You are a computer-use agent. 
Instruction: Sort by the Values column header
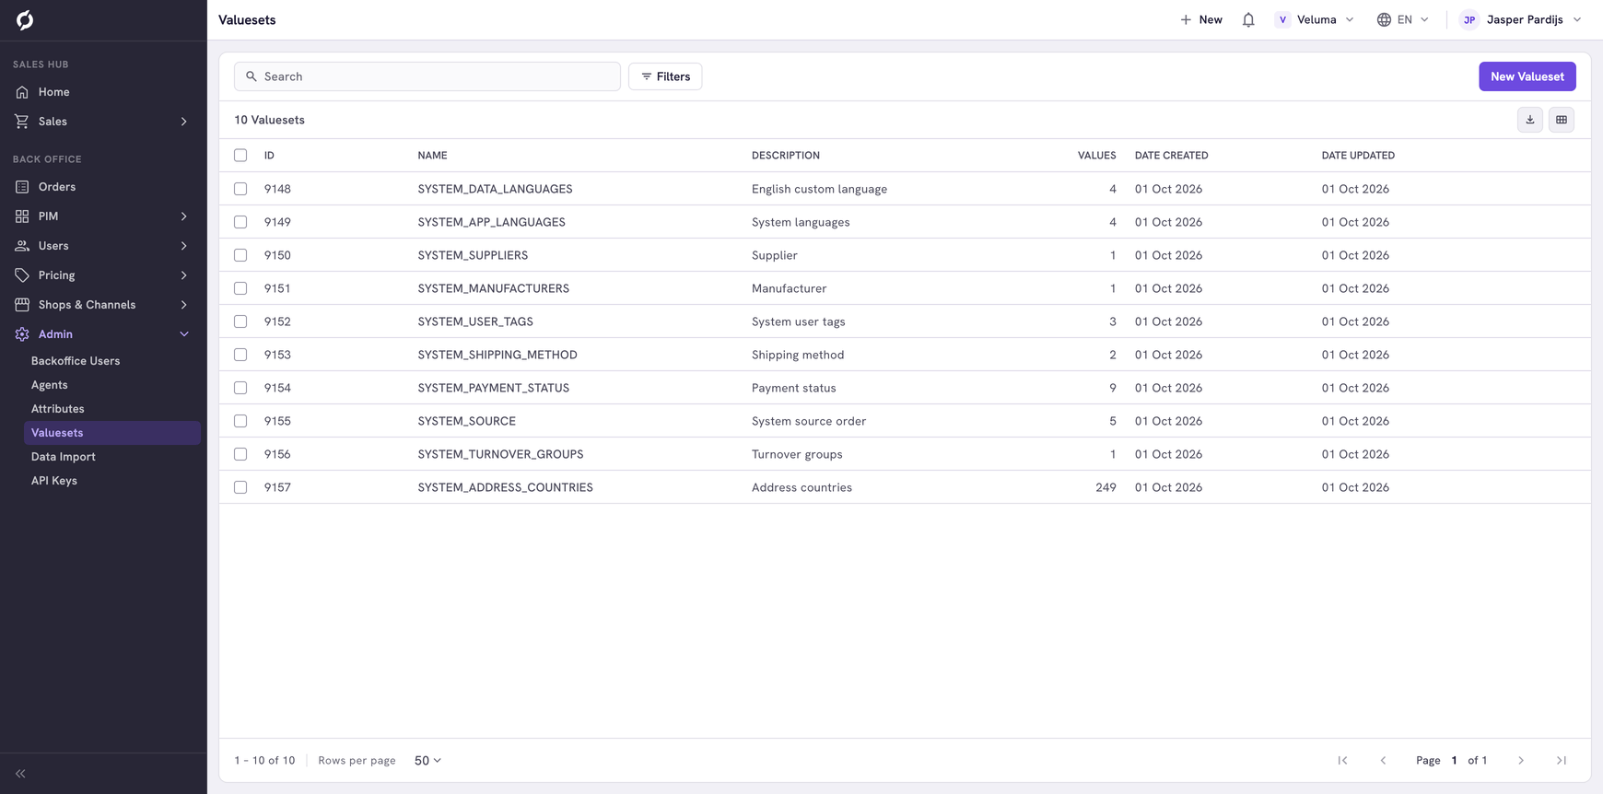1096,156
